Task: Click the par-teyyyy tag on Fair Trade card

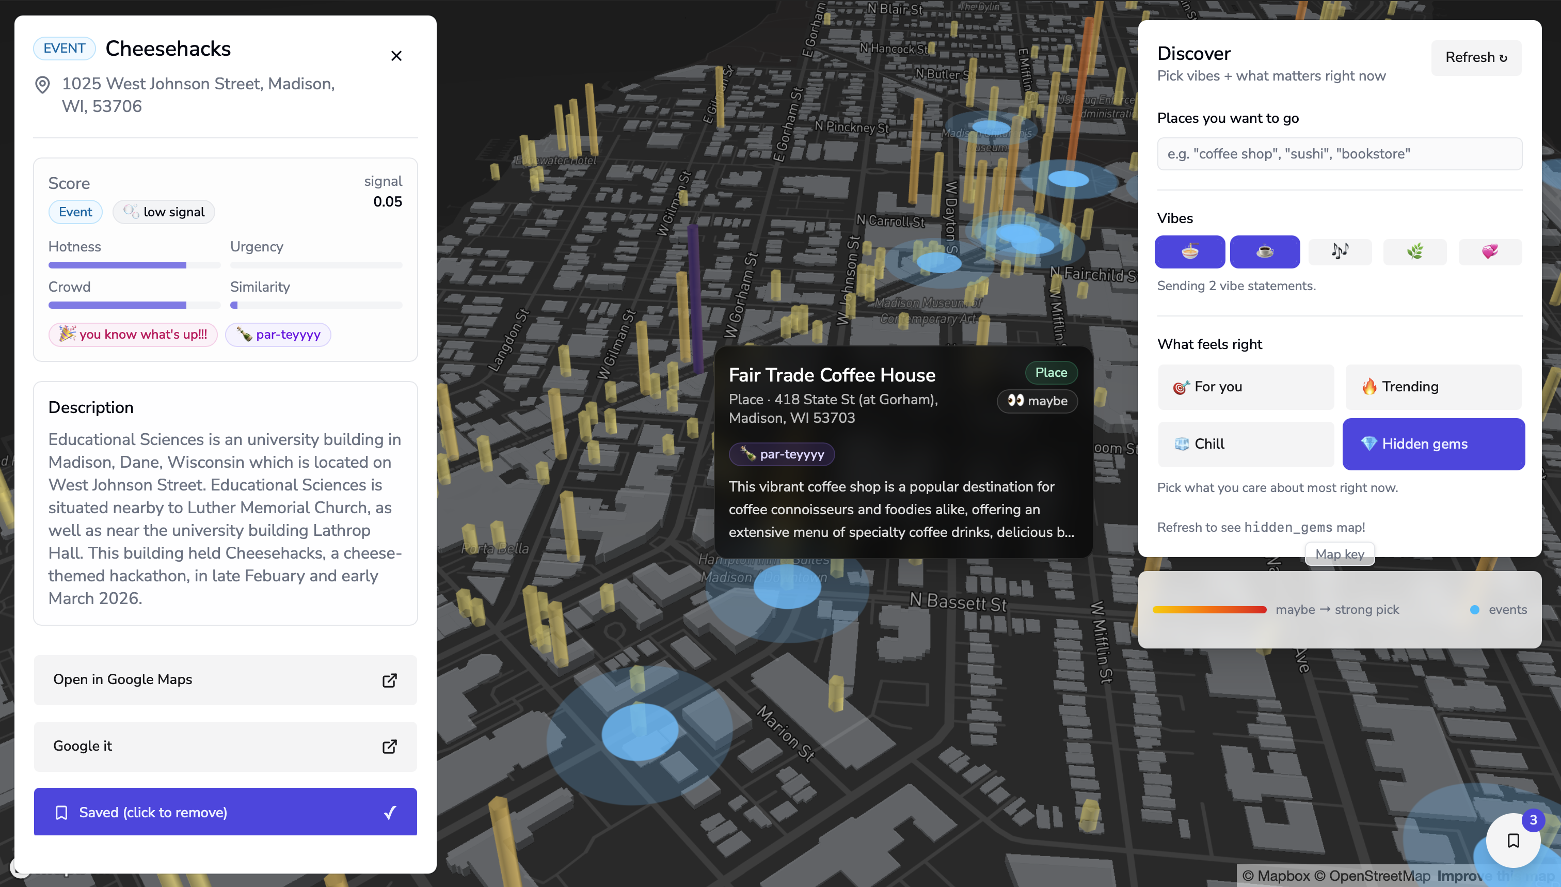Action: 782,454
